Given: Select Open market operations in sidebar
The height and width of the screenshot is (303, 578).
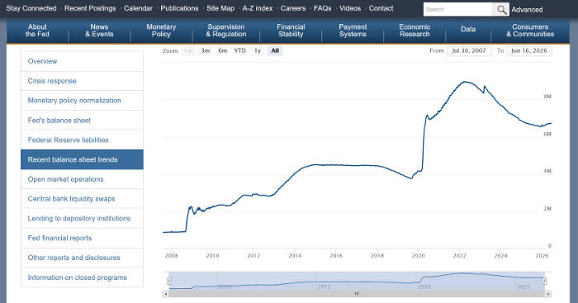Looking at the screenshot, I should [82, 179].
